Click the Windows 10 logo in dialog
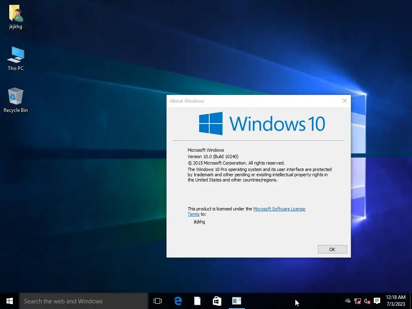Screen dimensions: 412x309 (x=262, y=124)
